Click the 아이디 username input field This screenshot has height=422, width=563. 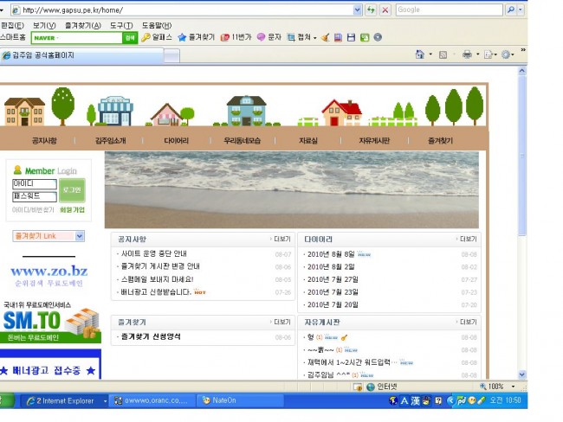pyautogui.click(x=35, y=184)
